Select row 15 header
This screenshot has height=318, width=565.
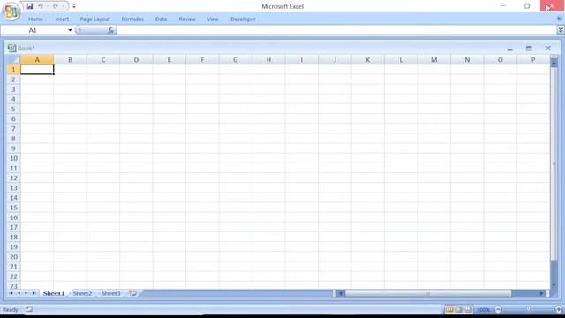click(x=14, y=208)
